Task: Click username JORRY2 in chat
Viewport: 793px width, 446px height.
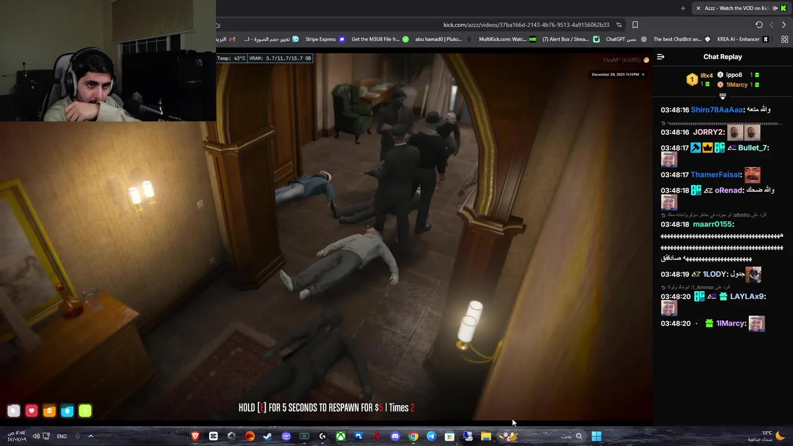Action: click(x=708, y=132)
